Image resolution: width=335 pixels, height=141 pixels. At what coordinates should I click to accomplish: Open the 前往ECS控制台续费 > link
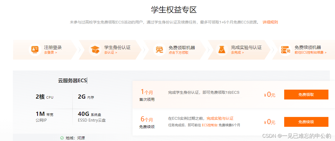(311, 52)
